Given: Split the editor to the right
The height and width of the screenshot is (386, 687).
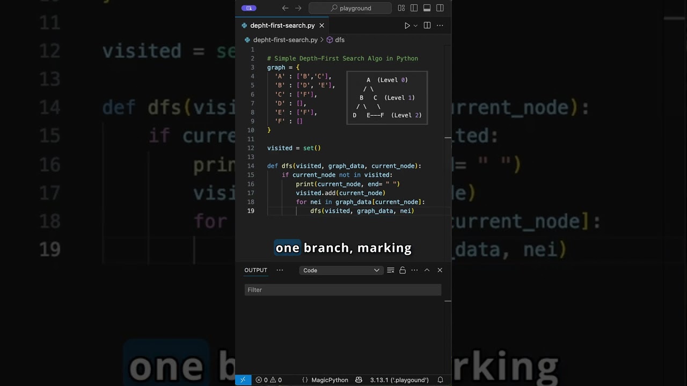Looking at the screenshot, I should (x=427, y=25).
